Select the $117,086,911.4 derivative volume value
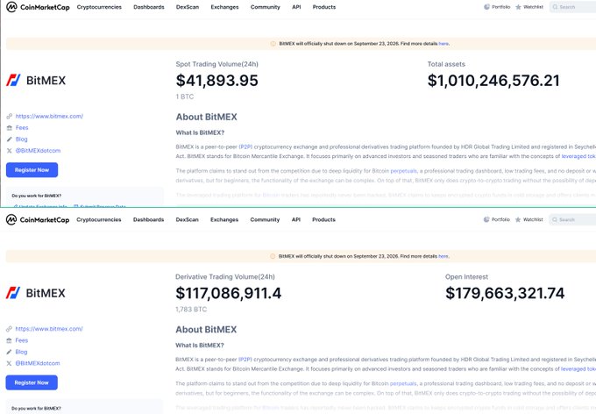 pos(229,293)
